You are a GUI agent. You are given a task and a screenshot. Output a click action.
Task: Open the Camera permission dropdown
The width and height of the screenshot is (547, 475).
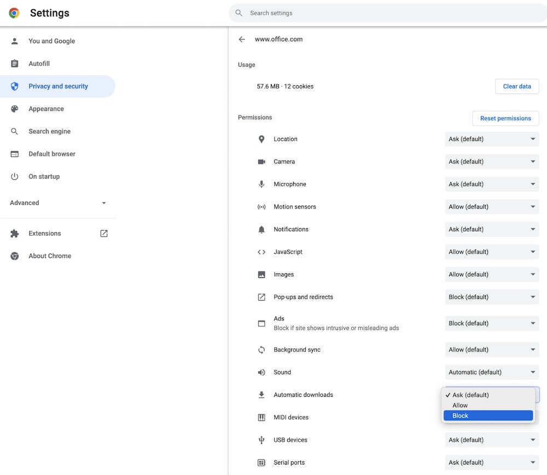click(x=492, y=162)
